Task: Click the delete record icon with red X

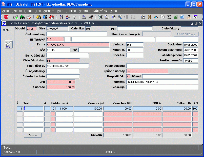Action: [29, 17]
